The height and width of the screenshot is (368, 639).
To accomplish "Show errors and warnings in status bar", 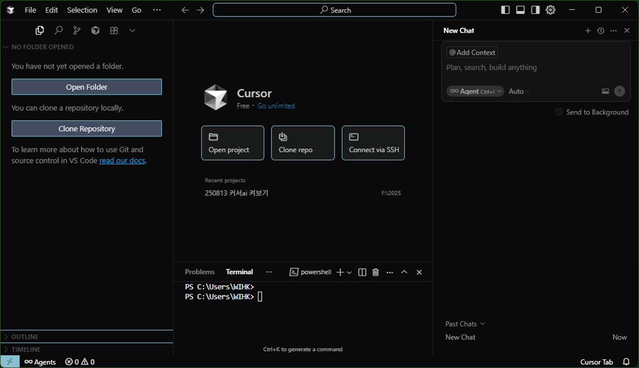I will [x=80, y=361].
